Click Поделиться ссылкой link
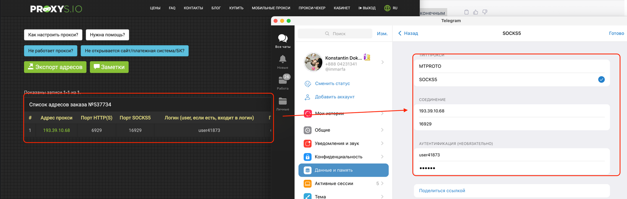Image resolution: width=627 pixels, height=199 pixels. point(442,191)
